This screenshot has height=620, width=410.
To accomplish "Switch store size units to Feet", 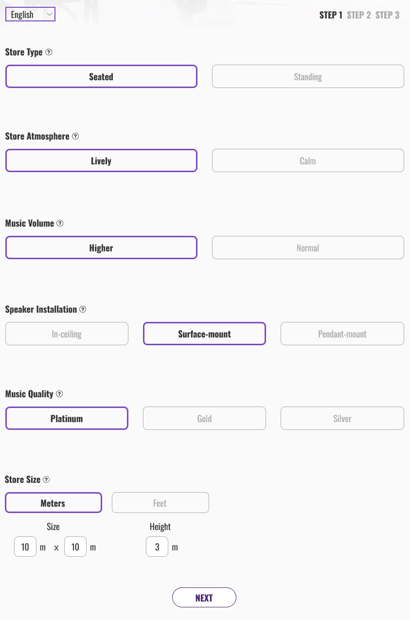I will (x=160, y=502).
